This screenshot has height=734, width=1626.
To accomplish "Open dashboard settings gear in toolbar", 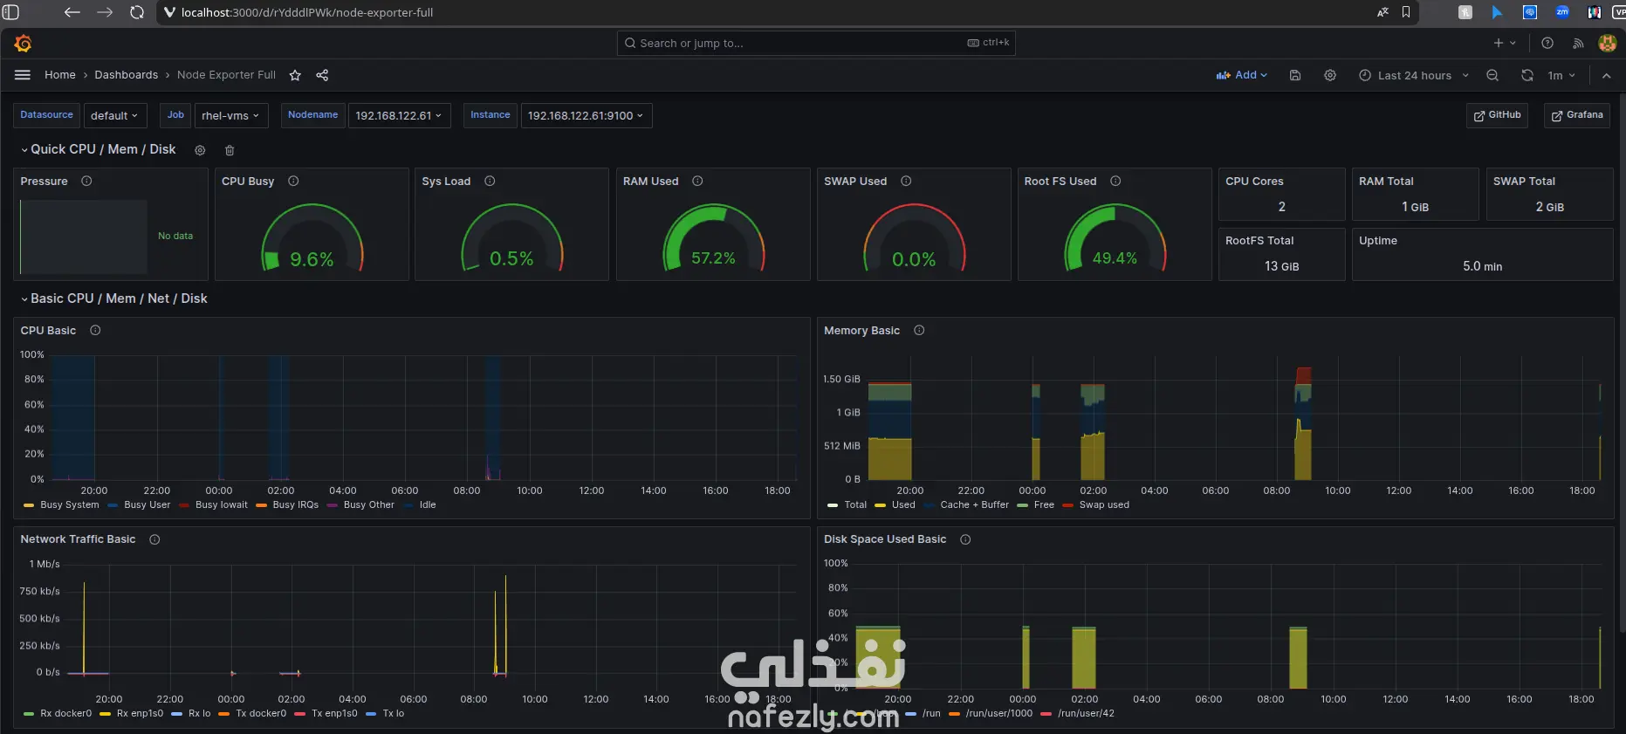I will click(1330, 75).
